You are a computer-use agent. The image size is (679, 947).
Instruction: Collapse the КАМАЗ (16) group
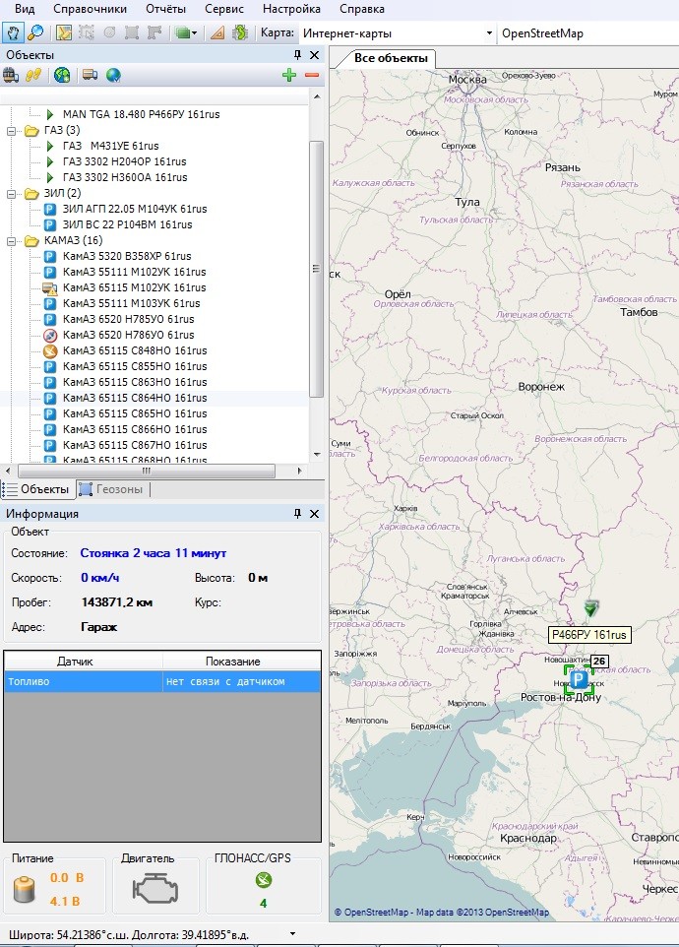(x=13, y=240)
